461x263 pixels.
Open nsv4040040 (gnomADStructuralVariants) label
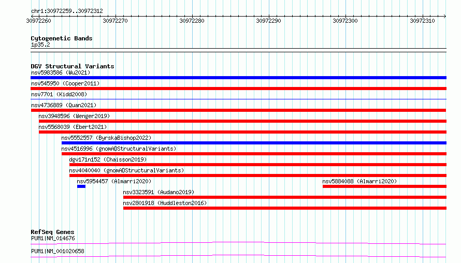tap(126, 170)
